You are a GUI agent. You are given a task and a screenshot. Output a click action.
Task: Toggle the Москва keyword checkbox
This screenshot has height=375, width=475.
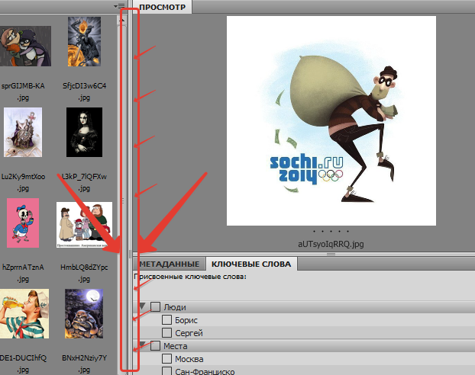pos(166,359)
